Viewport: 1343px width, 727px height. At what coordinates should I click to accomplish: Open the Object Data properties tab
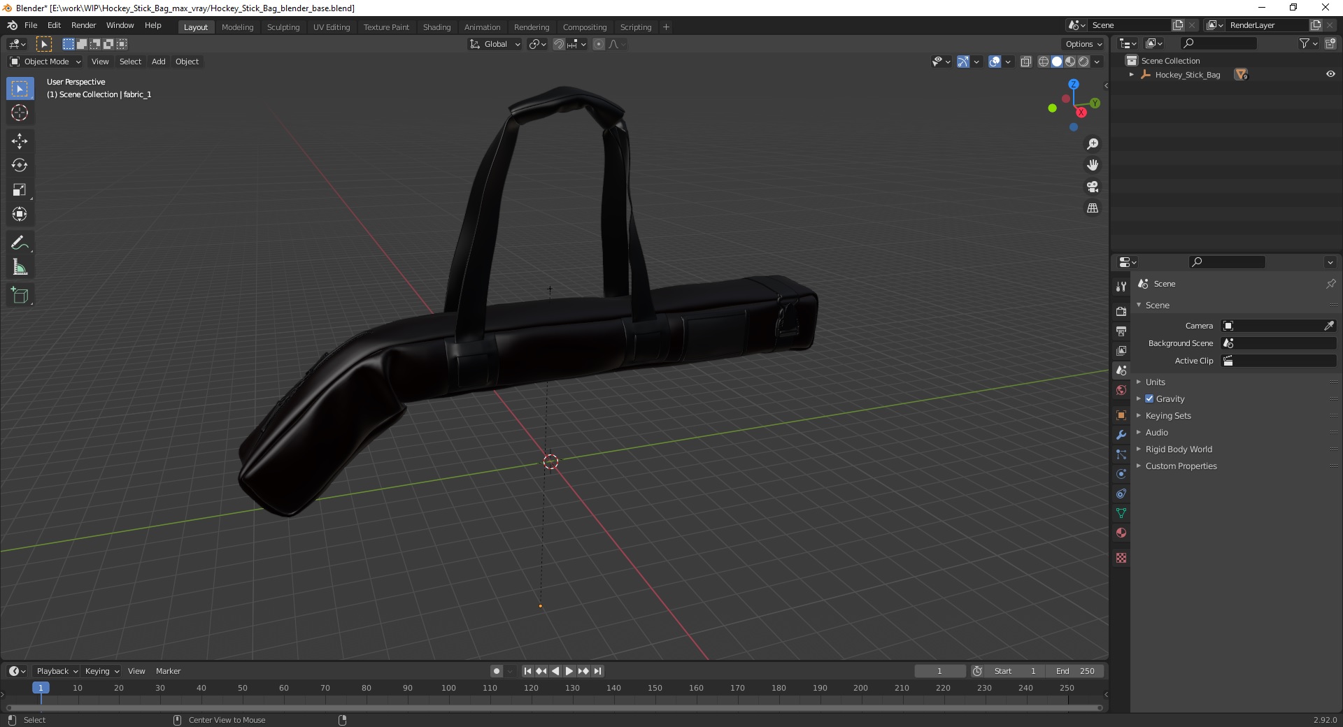point(1121,513)
